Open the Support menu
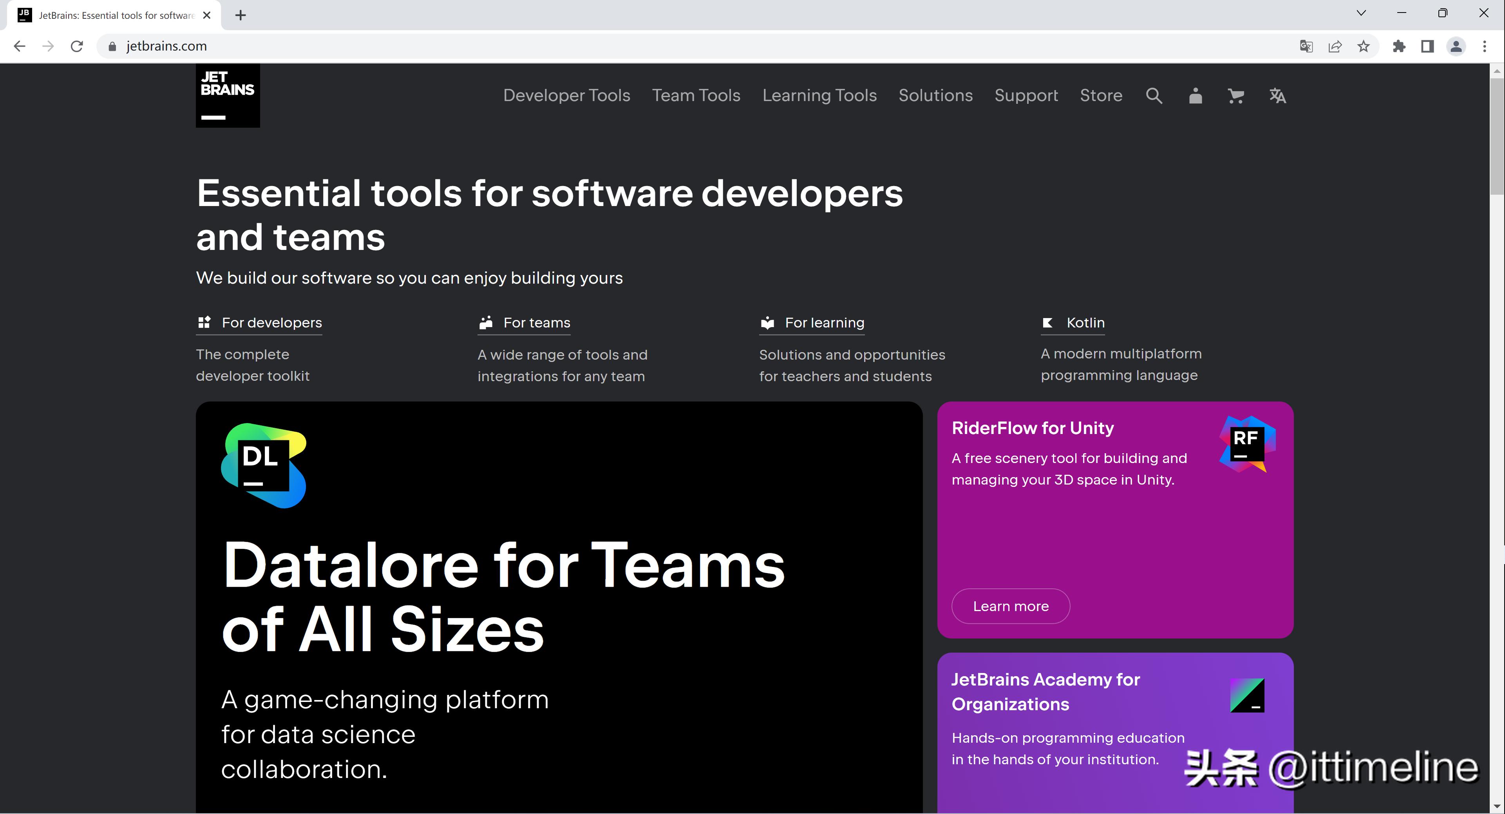This screenshot has height=814, width=1505. coord(1026,95)
